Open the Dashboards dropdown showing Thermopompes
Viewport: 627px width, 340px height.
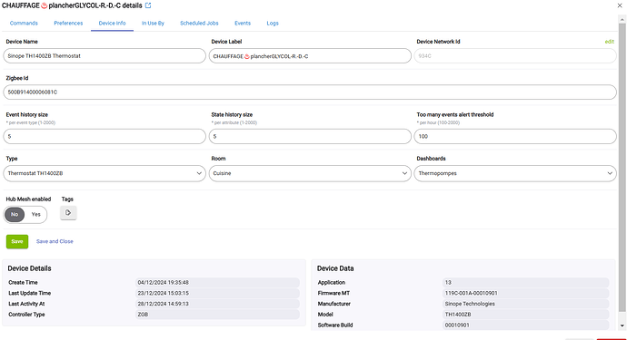point(515,173)
